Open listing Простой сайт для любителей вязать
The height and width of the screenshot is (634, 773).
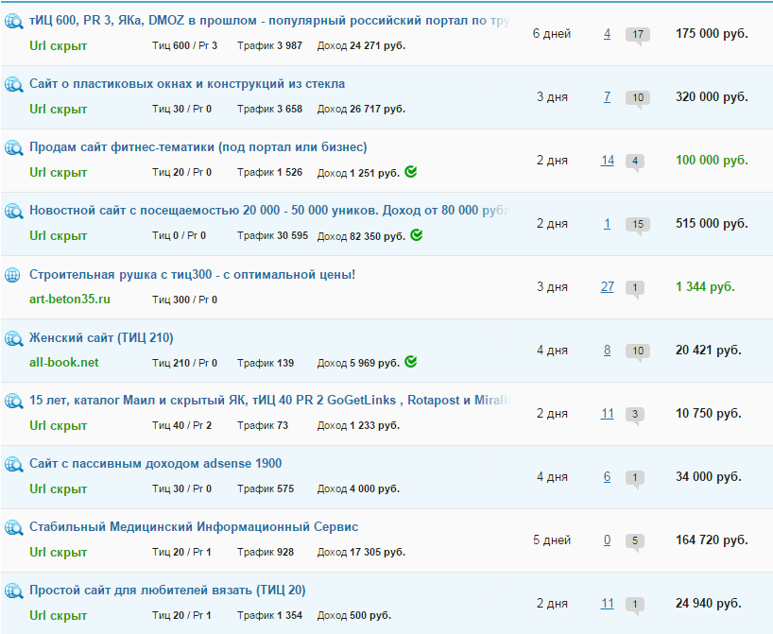click(x=167, y=591)
